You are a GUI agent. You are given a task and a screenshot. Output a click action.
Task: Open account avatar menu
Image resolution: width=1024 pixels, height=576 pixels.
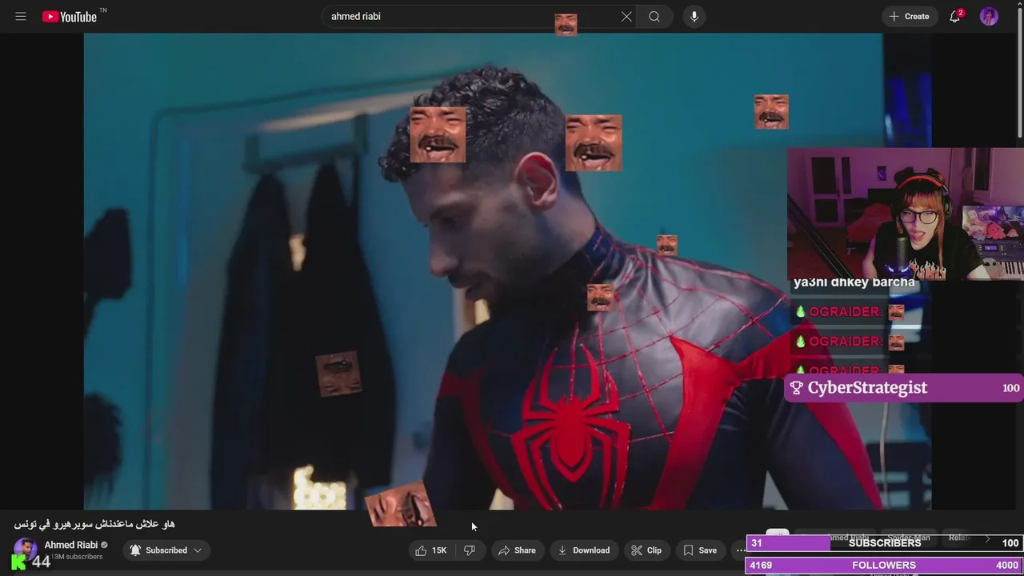coord(989,16)
